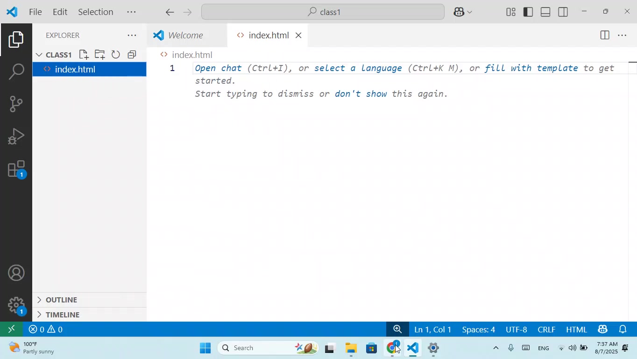Change indentation via Spaces: 4
The image size is (637, 359).
[x=479, y=330]
